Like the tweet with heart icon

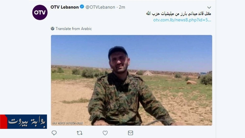(x=105, y=133)
